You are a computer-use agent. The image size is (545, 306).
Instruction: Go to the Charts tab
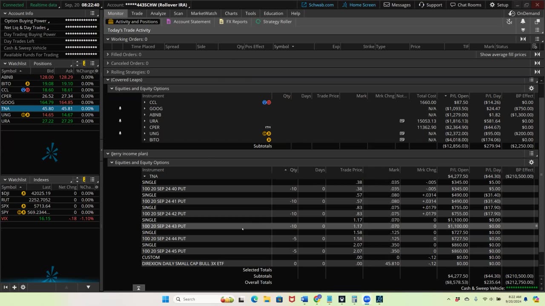coord(231,13)
